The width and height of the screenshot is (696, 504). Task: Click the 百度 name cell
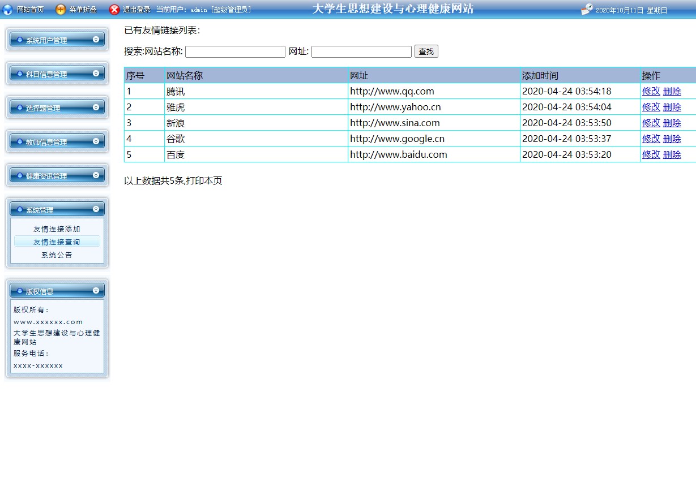tap(256, 154)
